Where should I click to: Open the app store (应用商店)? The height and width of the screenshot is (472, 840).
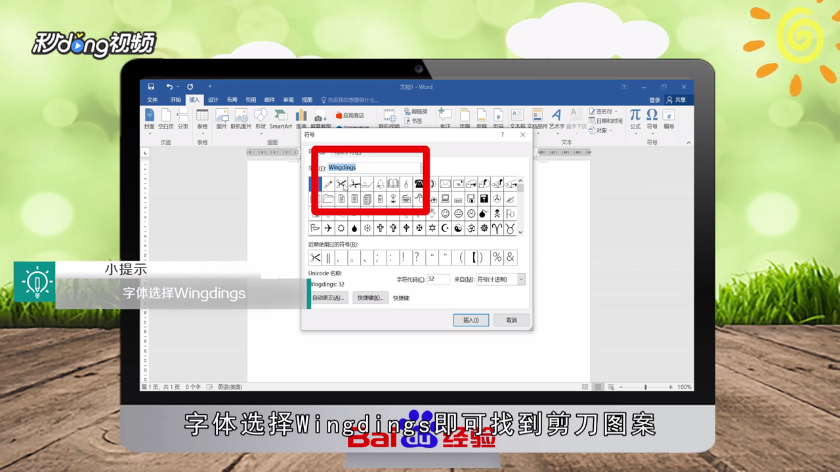pos(350,115)
